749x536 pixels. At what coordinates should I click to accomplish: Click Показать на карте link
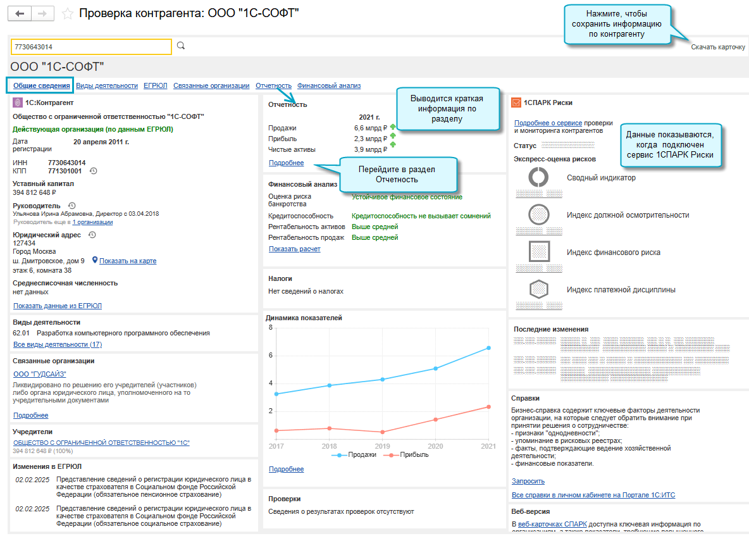pyautogui.click(x=128, y=261)
